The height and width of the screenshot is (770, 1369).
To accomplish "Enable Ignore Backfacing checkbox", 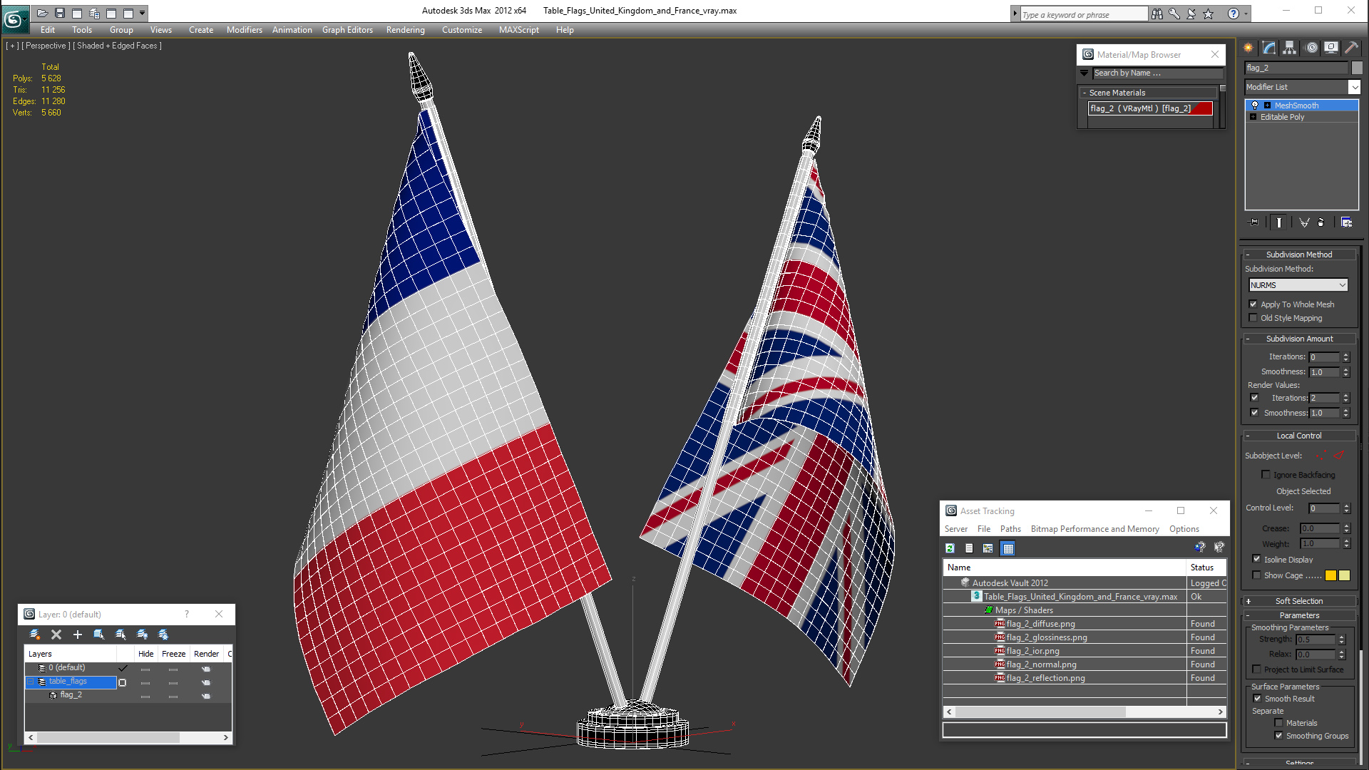I will [x=1266, y=475].
